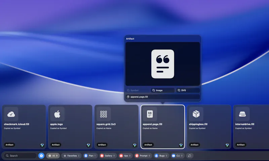
Task: Click the append.page.fill card title text
Action: tap(152, 124)
